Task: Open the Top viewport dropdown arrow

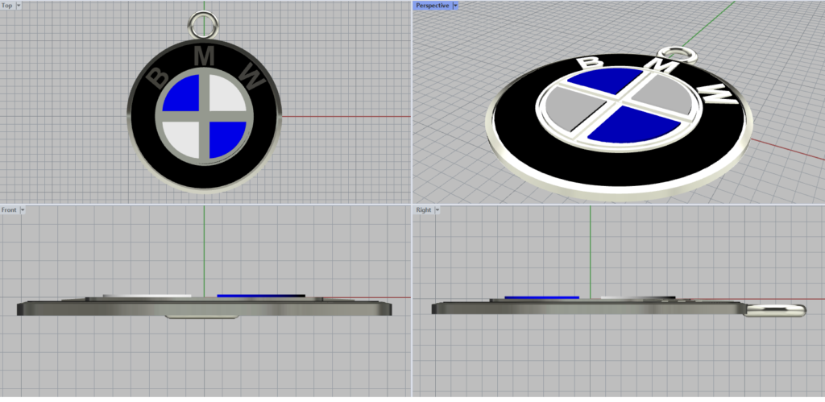Action: tap(19, 5)
